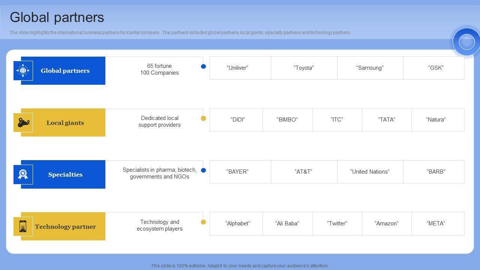
Task: Select the "ITC" cell
Action: click(337, 120)
